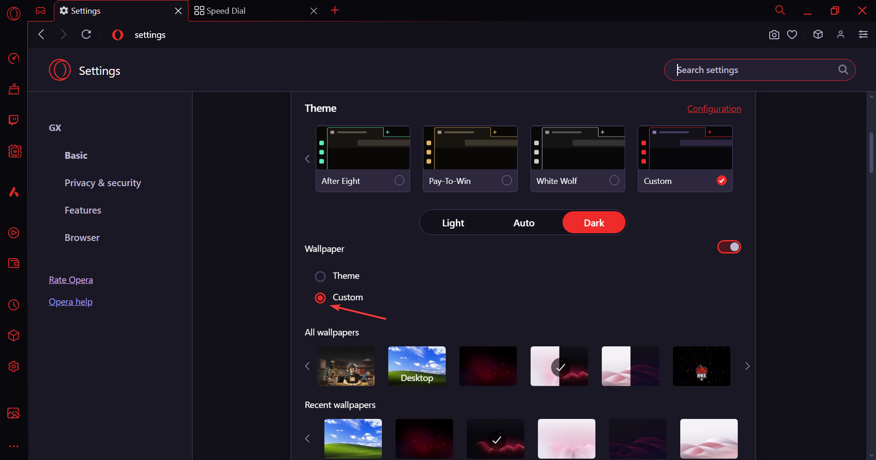Show next All wallpapers with right chevron

point(747,366)
